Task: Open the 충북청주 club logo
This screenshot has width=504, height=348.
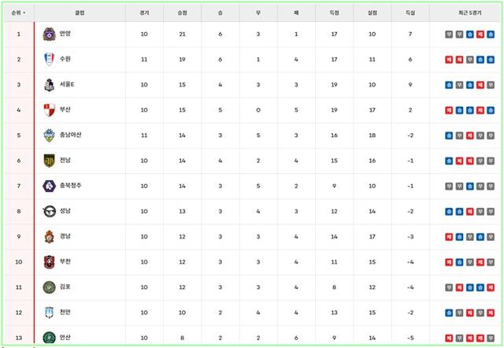Action: [50, 186]
